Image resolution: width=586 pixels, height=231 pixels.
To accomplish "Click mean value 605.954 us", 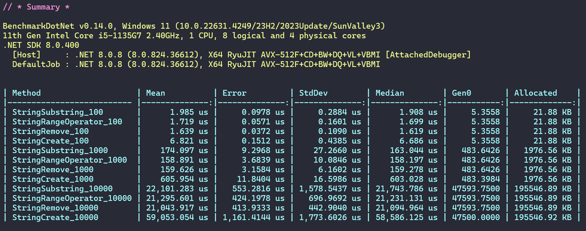I will pyautogui.click(x=184, y=179).
